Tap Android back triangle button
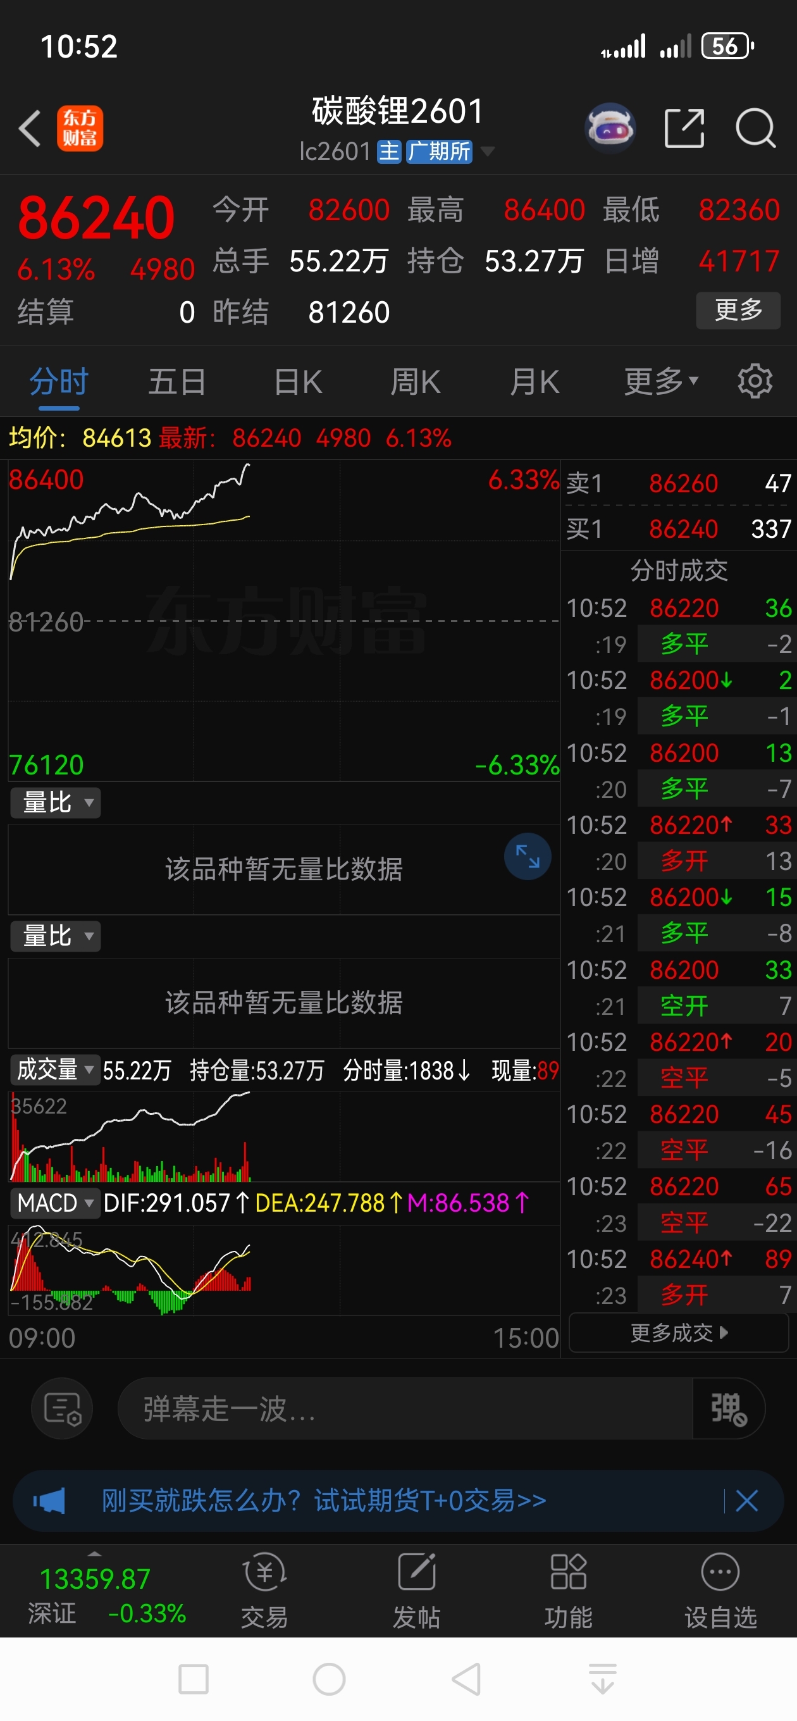Viewport: 797px width, 1721px height. click(466, 1679)
